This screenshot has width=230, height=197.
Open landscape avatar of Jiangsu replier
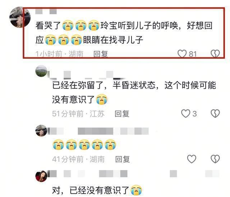click(x=41, y=71)
